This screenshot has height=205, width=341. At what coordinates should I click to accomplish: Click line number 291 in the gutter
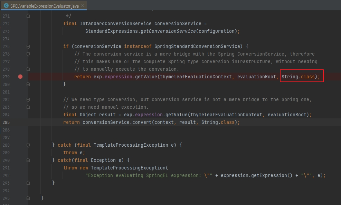6,168
